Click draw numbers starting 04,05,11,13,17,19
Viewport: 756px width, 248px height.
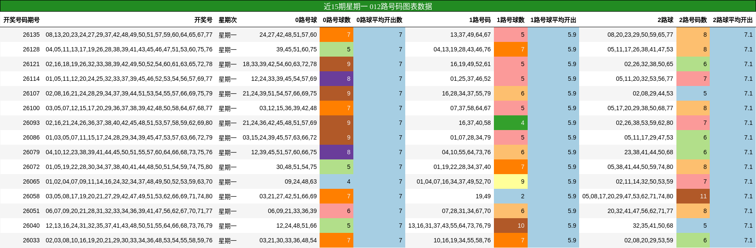coord(129,49)
